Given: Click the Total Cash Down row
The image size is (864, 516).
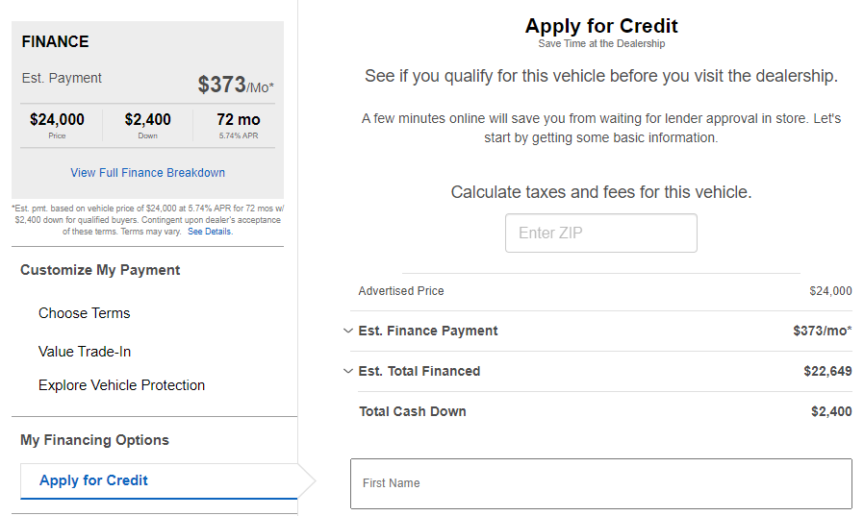Looking at the screenshot, I should [605, 411].
